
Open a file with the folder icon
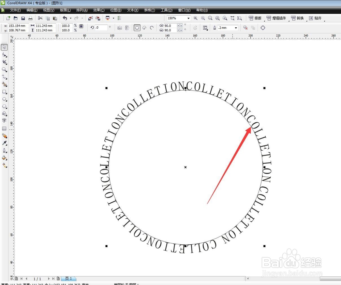click(16, 18)
